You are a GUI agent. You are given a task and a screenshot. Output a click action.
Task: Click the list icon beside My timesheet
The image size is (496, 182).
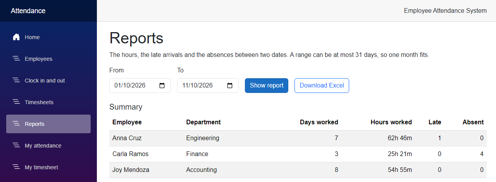pos(16,167)
